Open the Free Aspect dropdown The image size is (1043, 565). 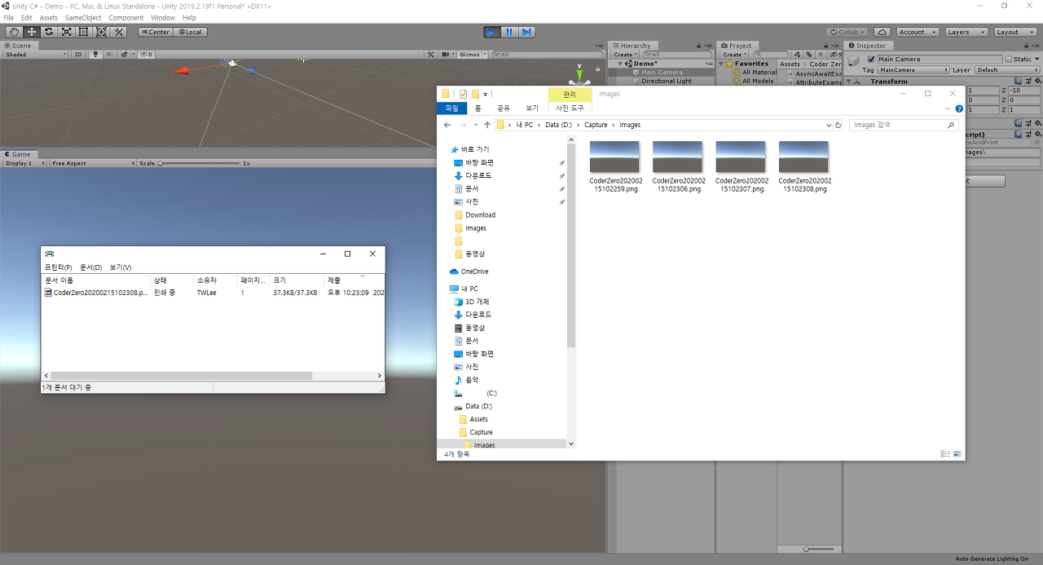(93, 163)
